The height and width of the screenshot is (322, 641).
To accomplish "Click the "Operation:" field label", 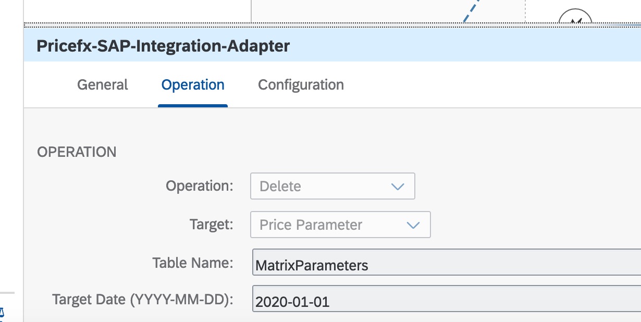I will [x=200, y=186].
